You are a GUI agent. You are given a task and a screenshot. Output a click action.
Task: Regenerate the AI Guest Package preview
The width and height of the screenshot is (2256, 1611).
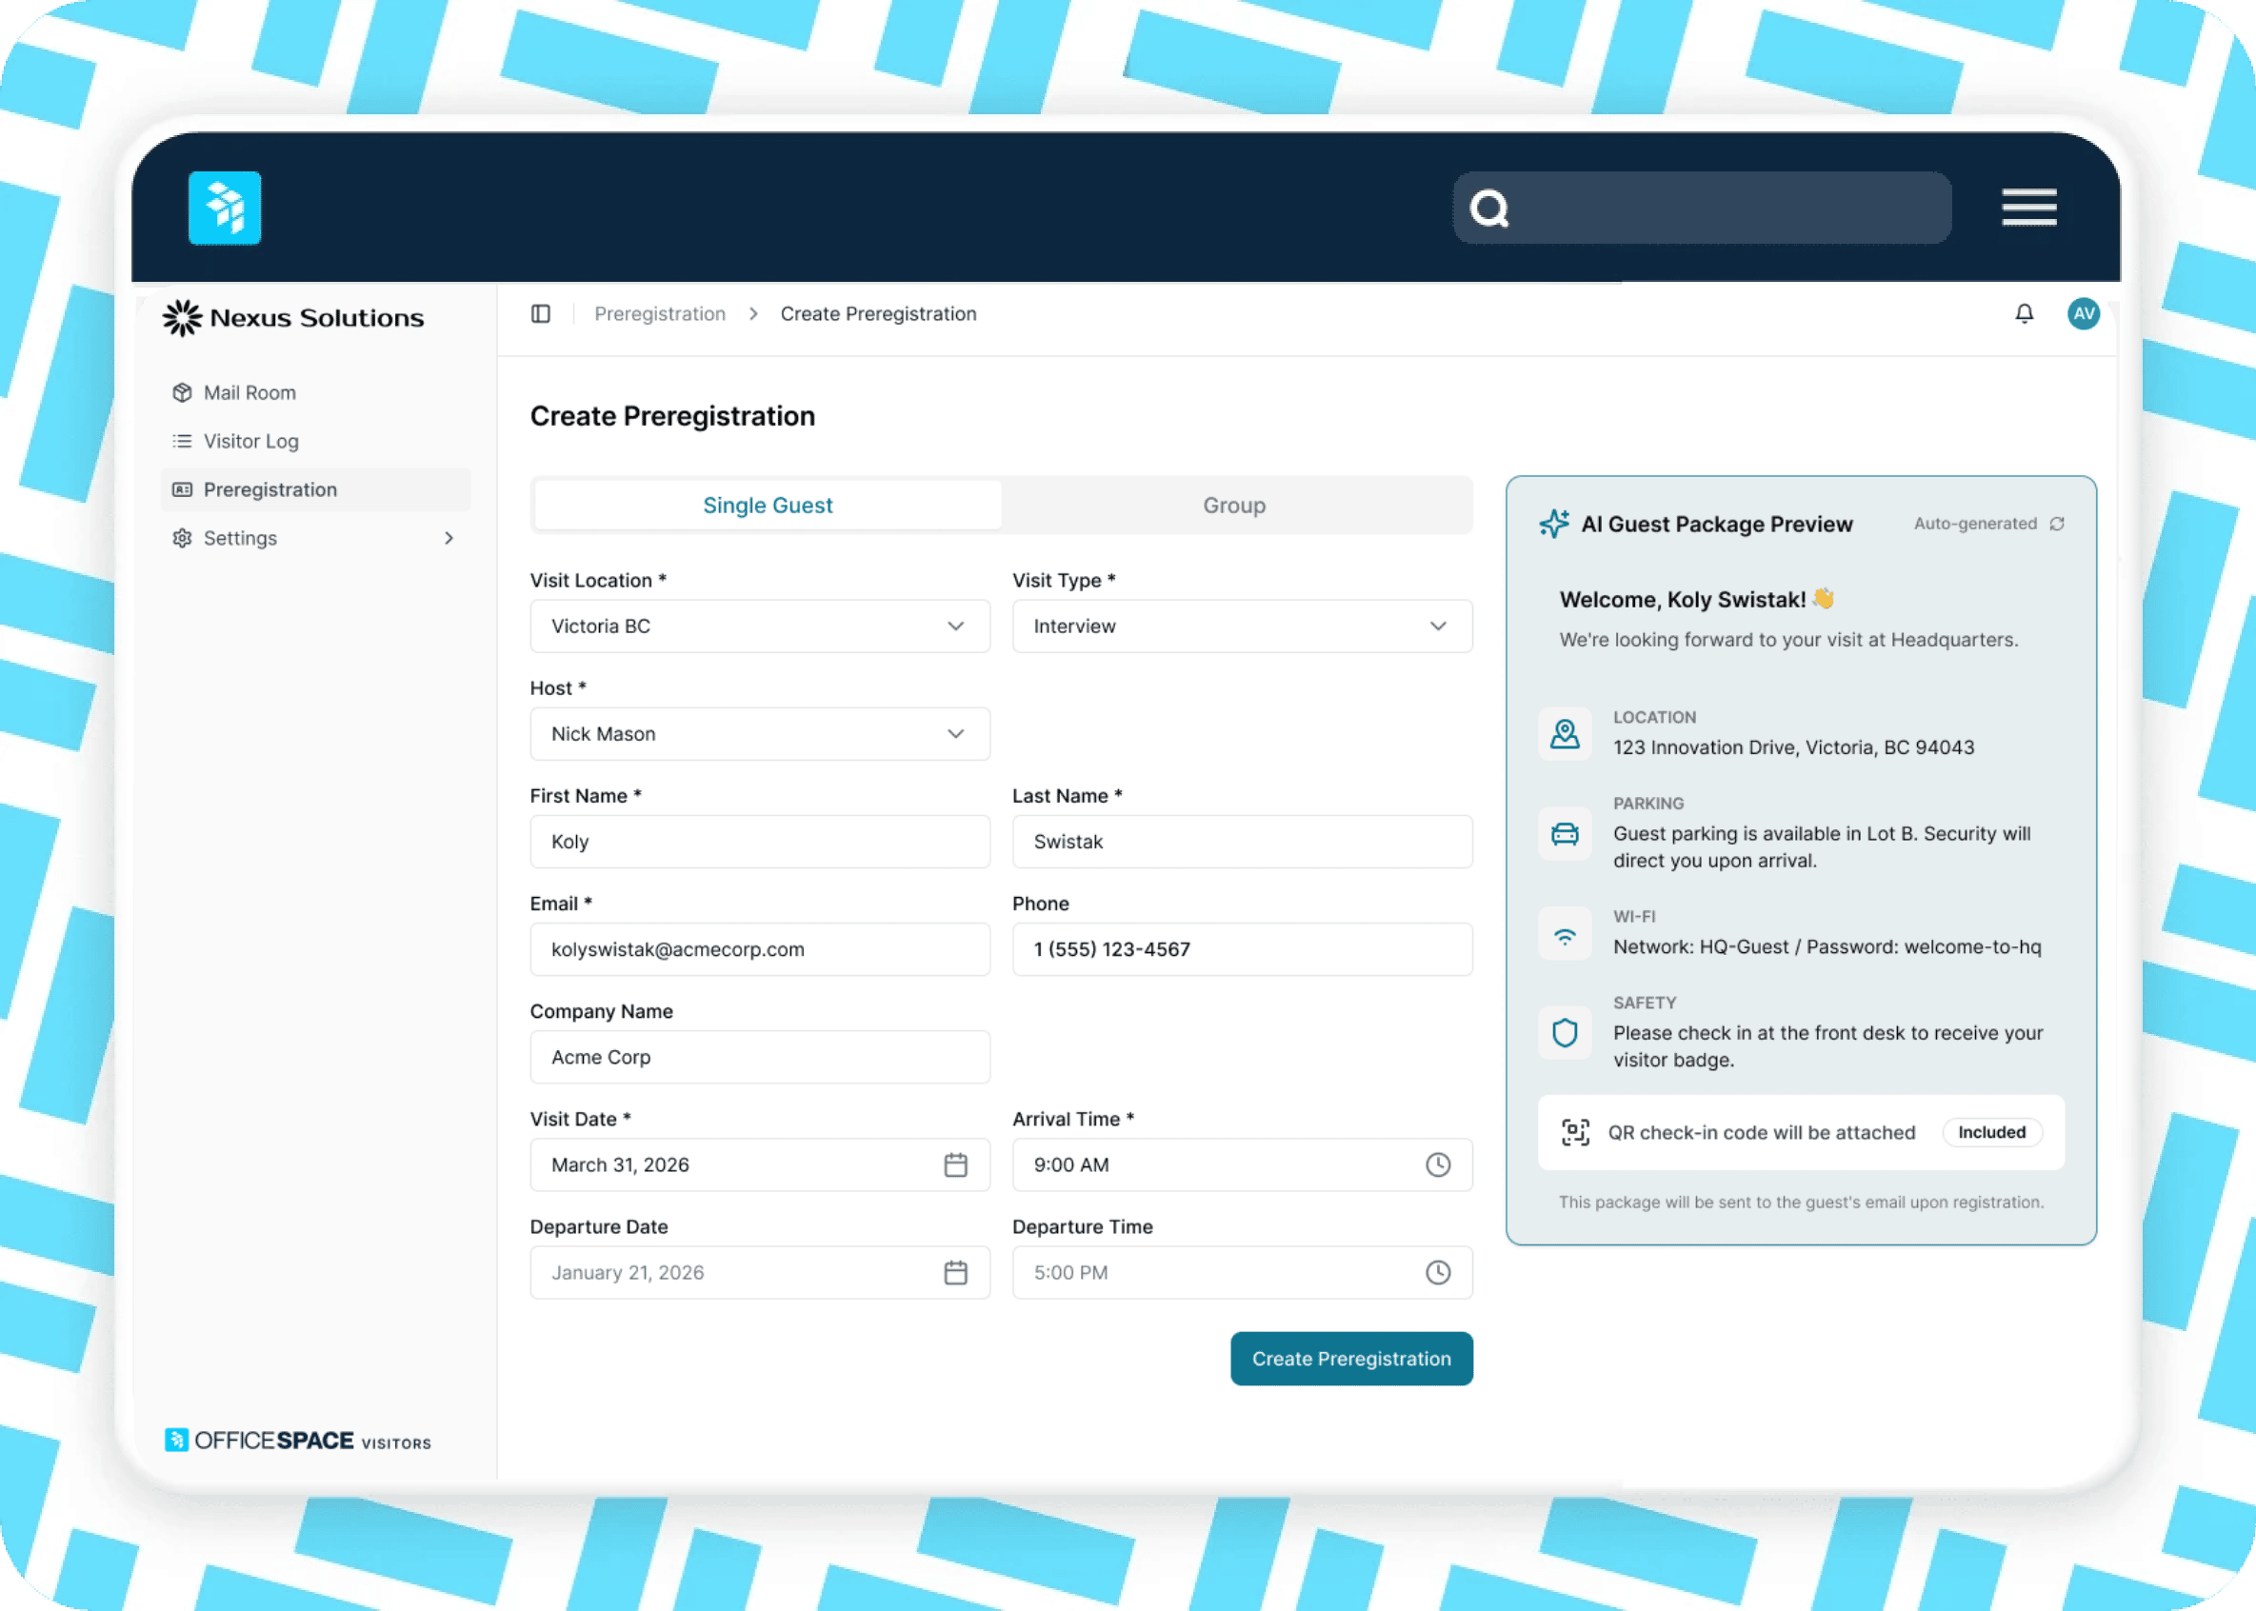(x=2059, y=523)
